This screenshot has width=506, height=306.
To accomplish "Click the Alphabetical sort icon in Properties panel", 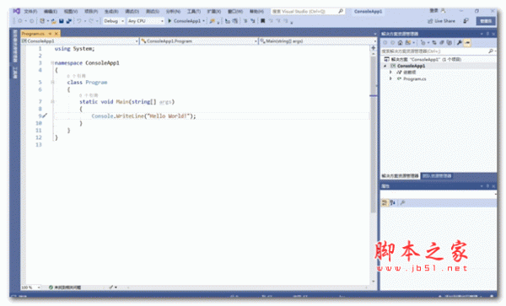I will (x=392, y=203).
